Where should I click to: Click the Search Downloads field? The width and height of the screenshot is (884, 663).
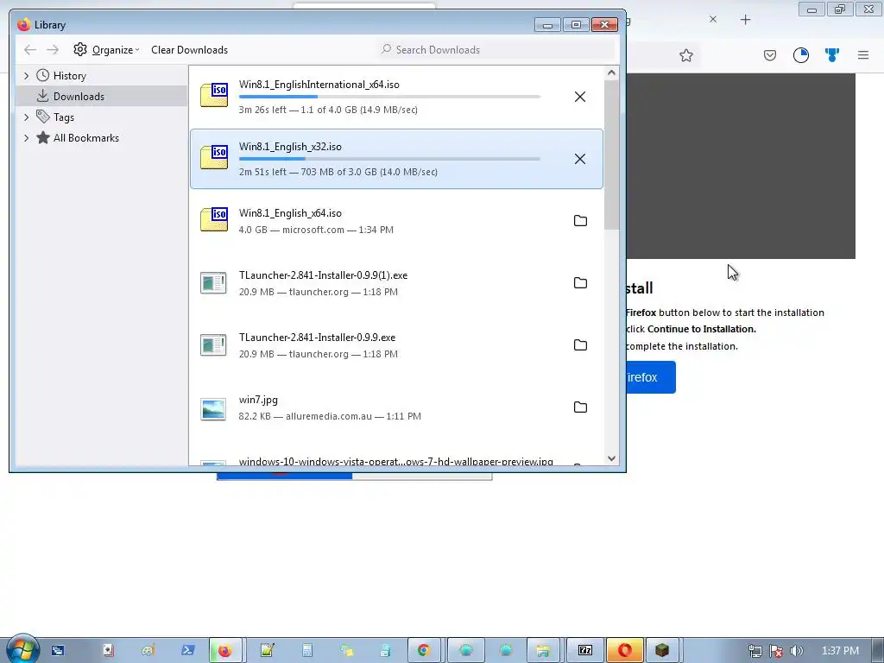(496, 49)
